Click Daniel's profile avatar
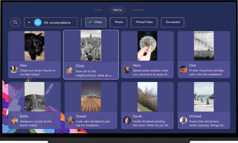This screenshot has width=238, height=143. (71, 120)
